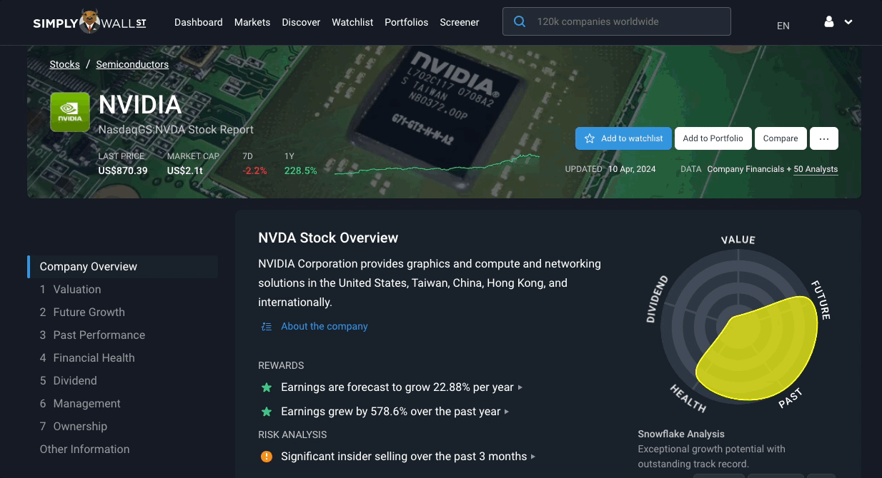Jump to the 2 Future Growth section
Image resolution: width=882 pixels, height=478 pixels.
(82, 312)
